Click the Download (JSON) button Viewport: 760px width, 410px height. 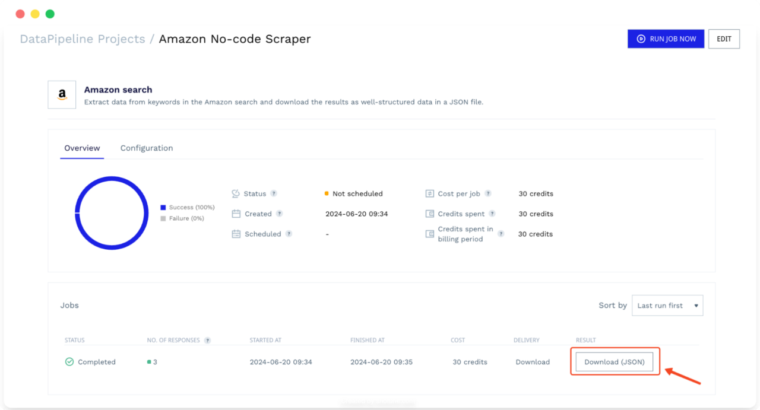(615, 362)
